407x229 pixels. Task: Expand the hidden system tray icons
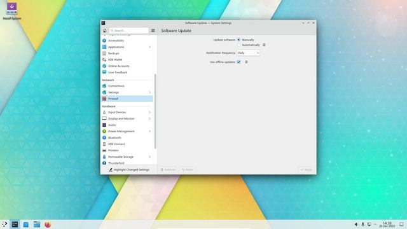375,225
